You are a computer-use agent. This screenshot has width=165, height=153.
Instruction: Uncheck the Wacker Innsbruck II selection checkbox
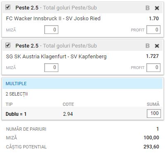coord(8,7)
